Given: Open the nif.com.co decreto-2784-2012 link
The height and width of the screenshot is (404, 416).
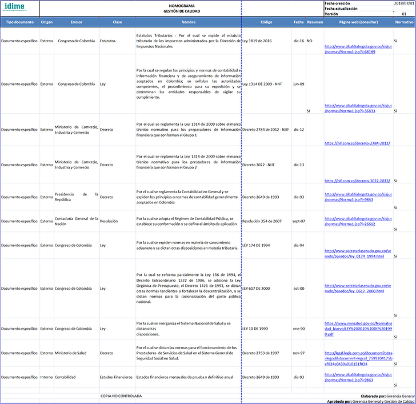Looking at the screenshot, I should click(x=357, y=143).
